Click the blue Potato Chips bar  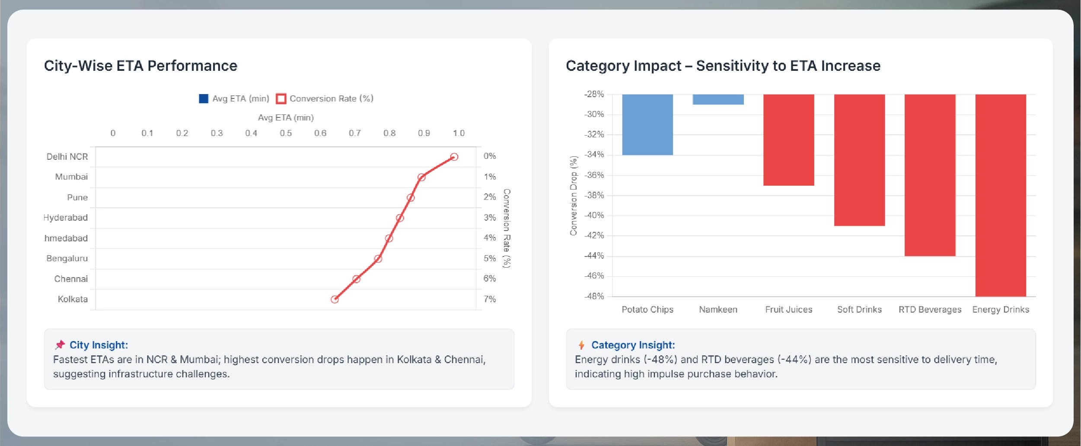[x=647, y=124]
